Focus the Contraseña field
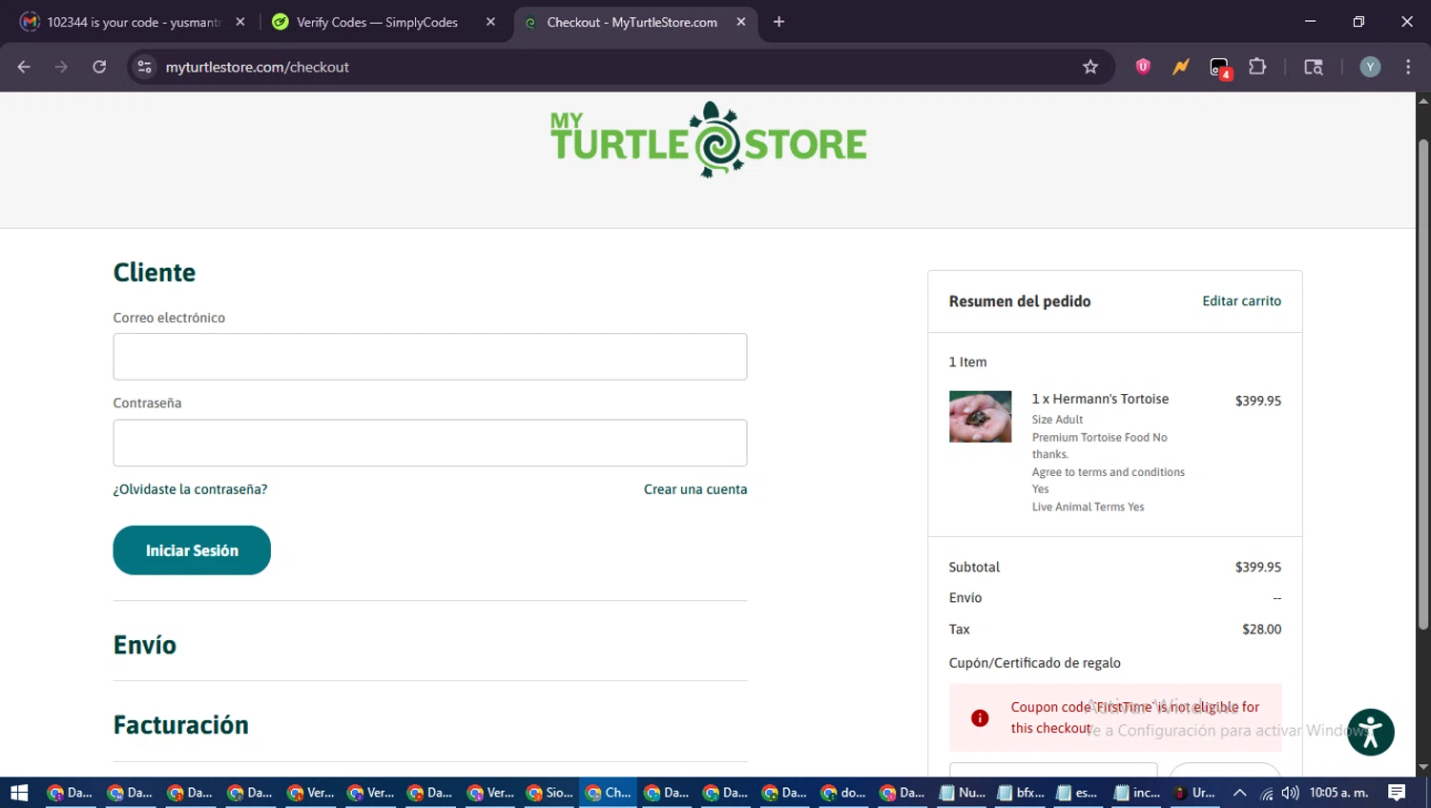The image size is (1431, 808). (430, 443)
